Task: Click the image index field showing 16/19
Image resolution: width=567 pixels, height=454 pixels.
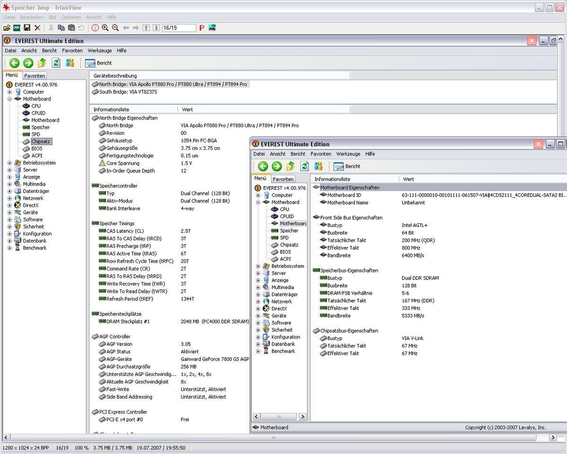Action: click(179, 28)
